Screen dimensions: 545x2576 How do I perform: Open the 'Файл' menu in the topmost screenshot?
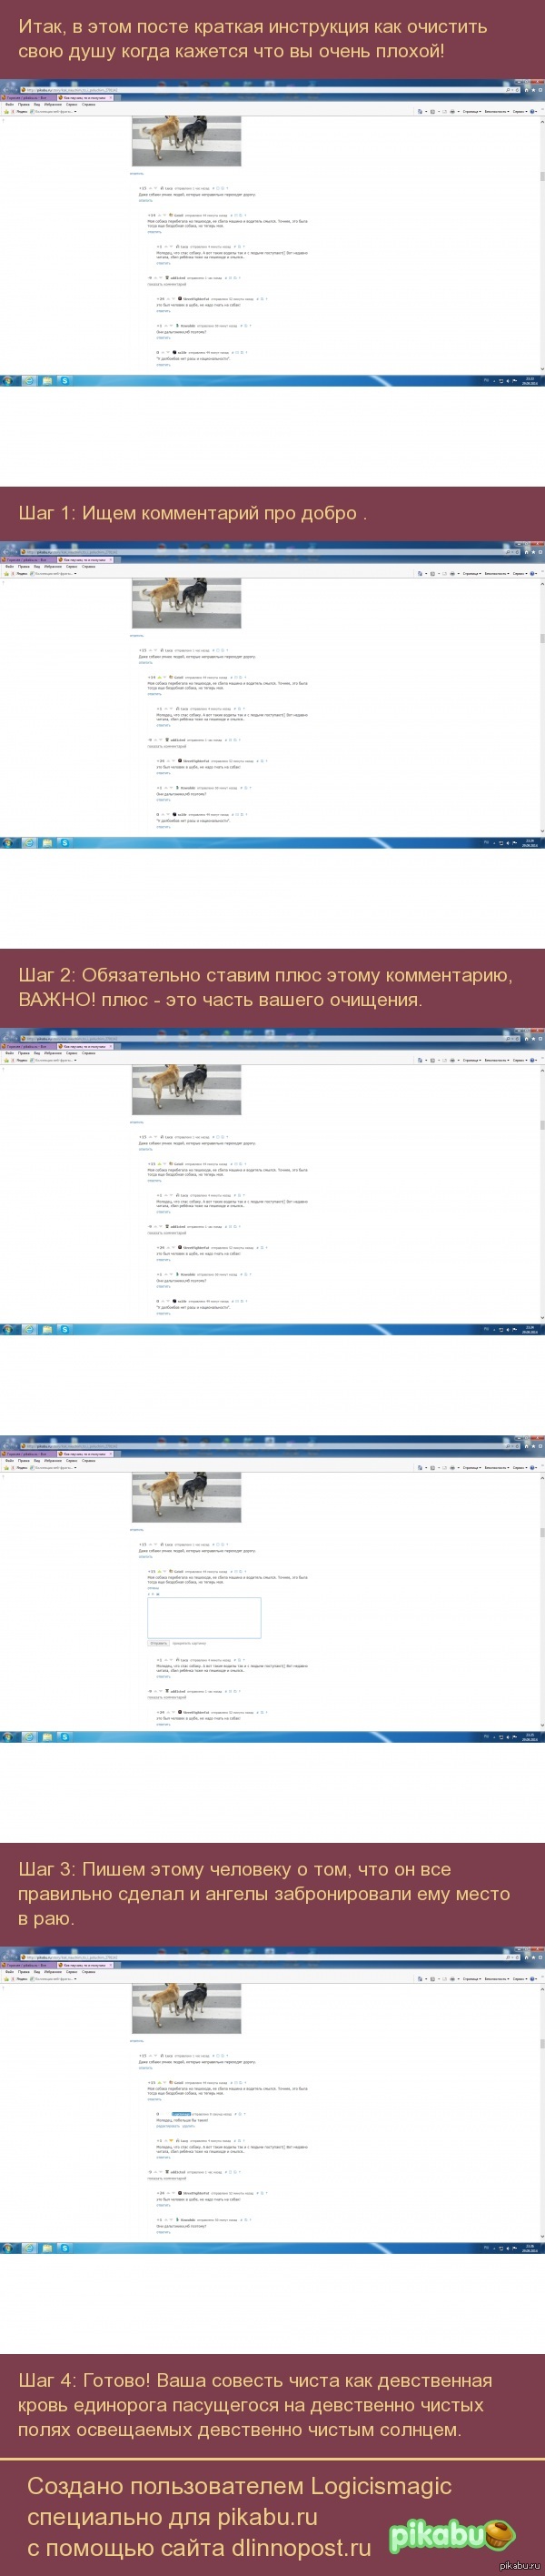(10, 104)
